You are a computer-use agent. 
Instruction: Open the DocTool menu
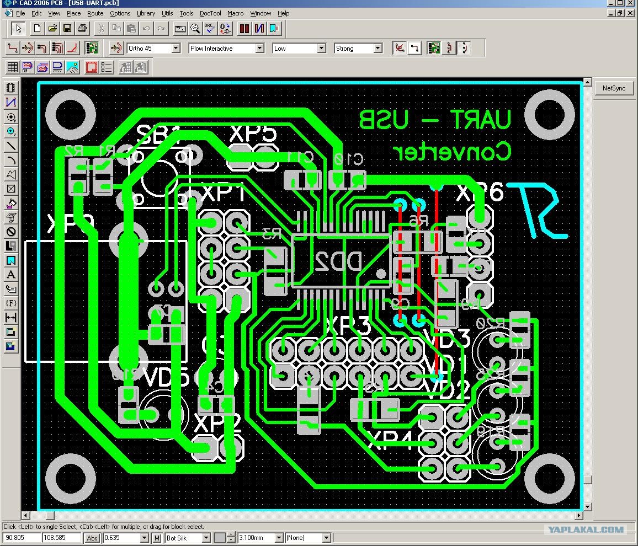click(x=210, y=13)
